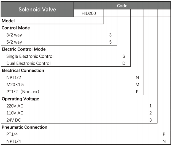This screenshot has height=146, width=173.
Task: Select the 110V AC voltage option
Action: tap(15, 113)
